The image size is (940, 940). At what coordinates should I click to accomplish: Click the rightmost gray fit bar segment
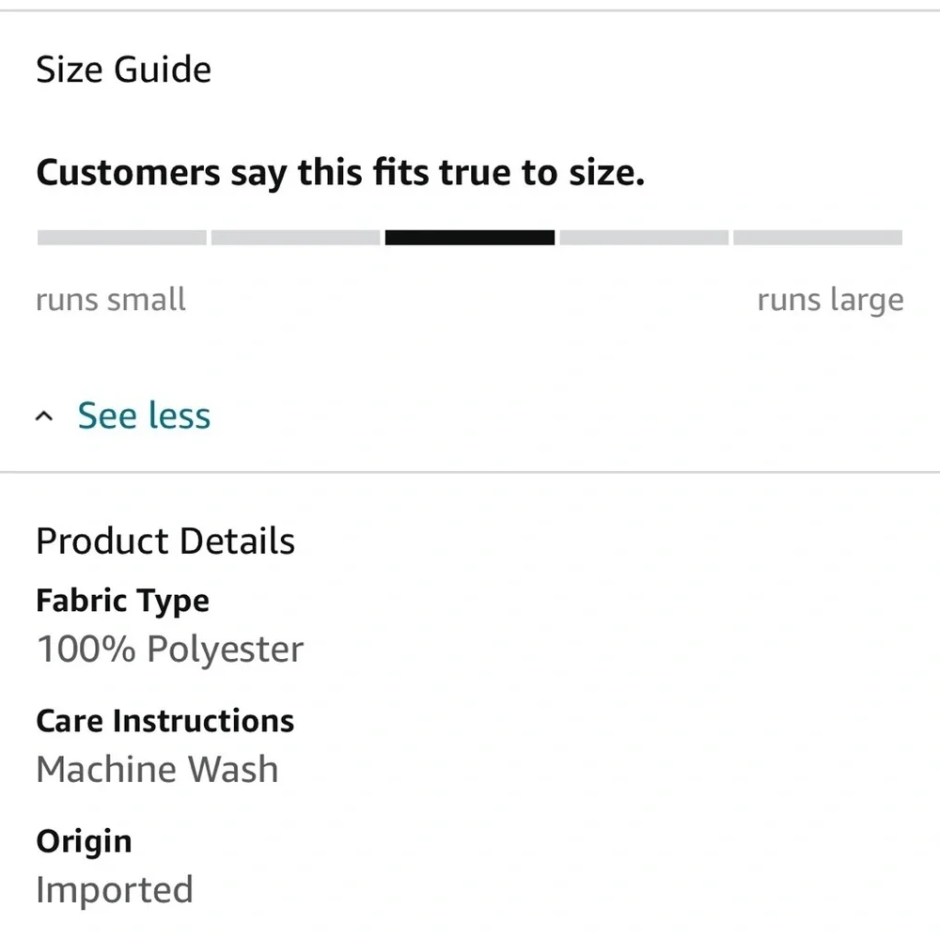[818, 238]
